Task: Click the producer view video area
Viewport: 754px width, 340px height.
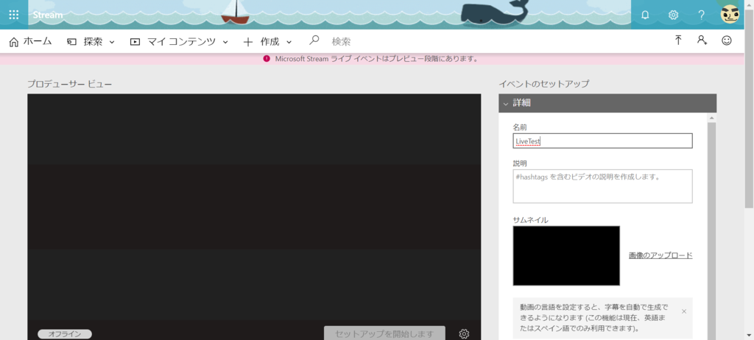Action: [x=254, y=207]
